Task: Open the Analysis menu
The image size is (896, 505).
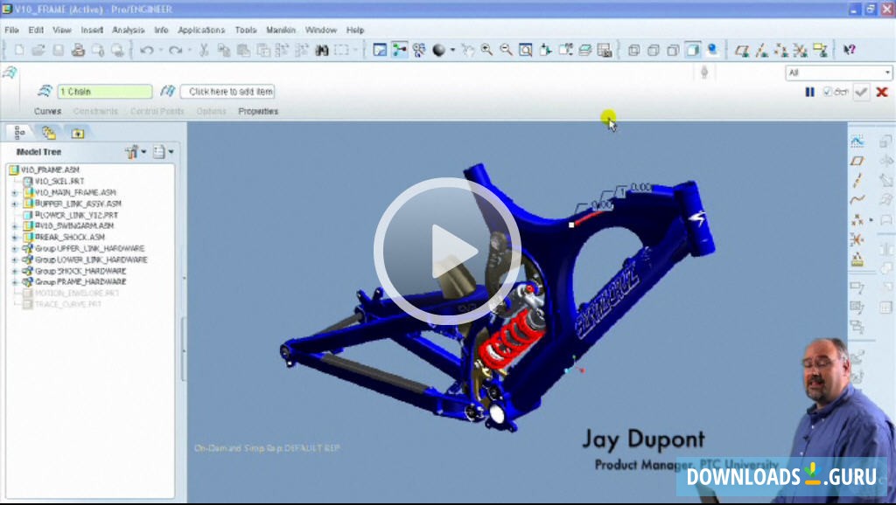Action: coord(128,30)
